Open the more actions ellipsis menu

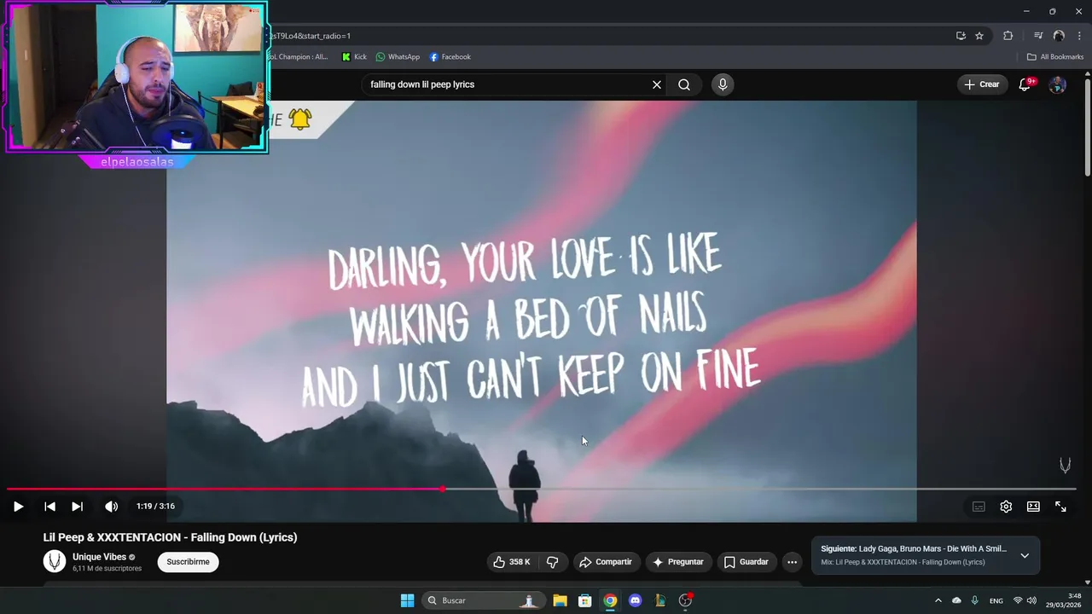792,562
